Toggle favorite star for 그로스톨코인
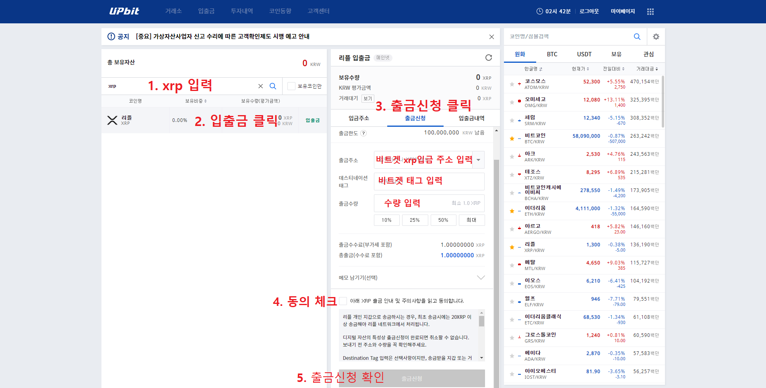 (512, 338)
